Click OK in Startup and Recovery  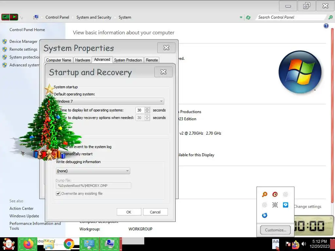coord(129,212)
